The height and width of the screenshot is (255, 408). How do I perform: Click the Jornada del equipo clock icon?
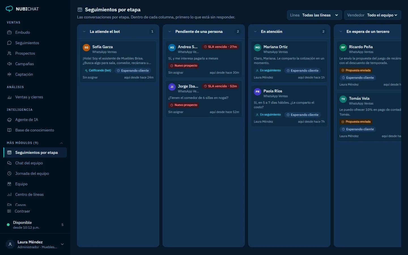click(9, 173)
